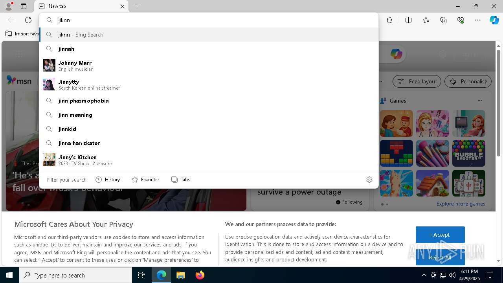Image resolution: width=503 pixels, height=283 pixels.
Task: Open the notification center
Action: [490, 275]
